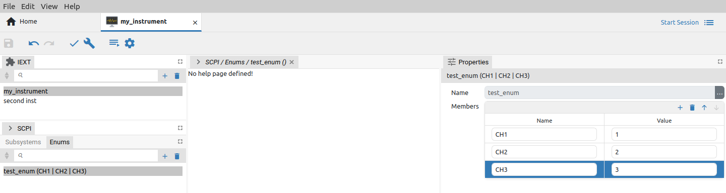Viewport: 726px width, 193px height.
Task: Click the Start Session link
Action: click(x=680, y=23)
